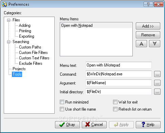The image size is (165, 133).
Task: Close the Preferences dialog
Action: pyautogui.click(x=159, y=4)
